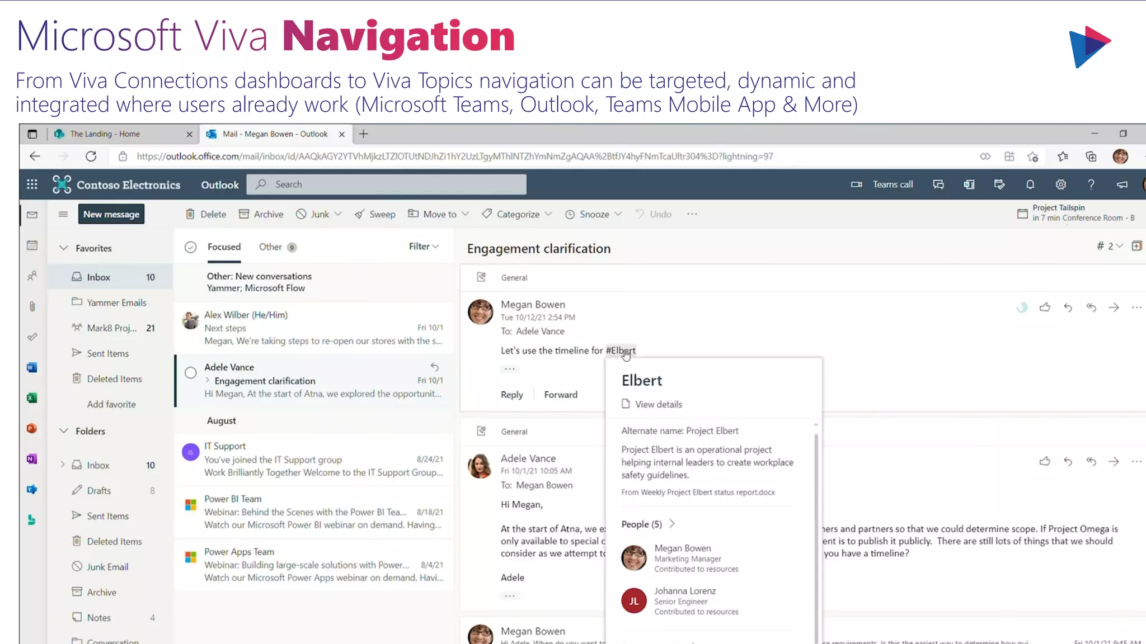Open the Drafts folder
The height and width of the screenshot is (644, 1146).
tap(109, 490)
